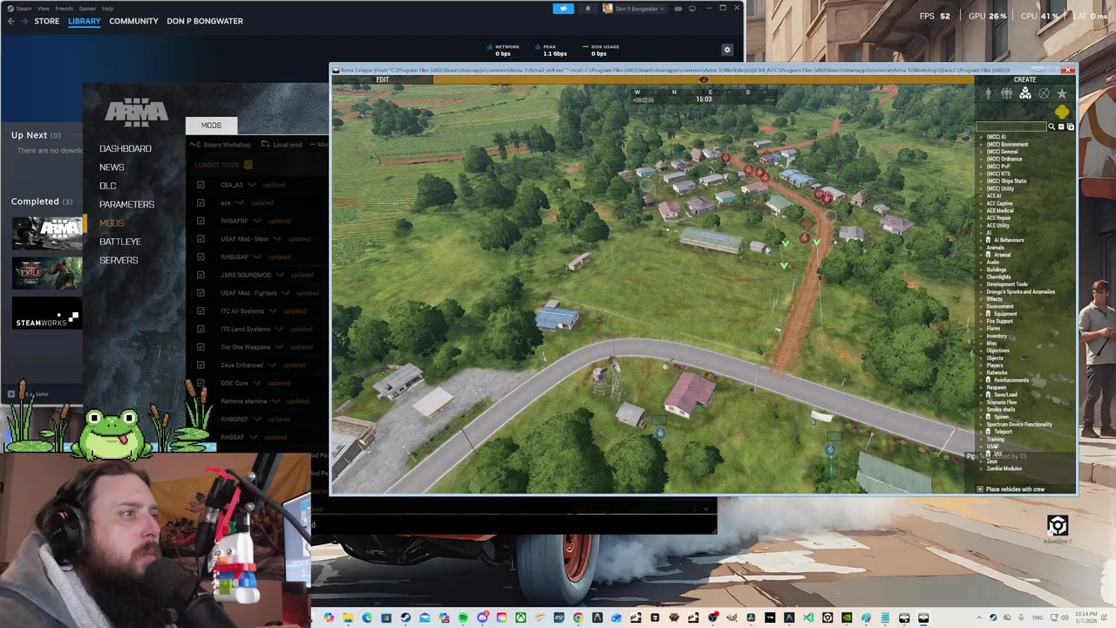Viewport: 1116px width, 628px height.
Task: Toggle Place vehicles with crew checkbox
Action: 980,488
